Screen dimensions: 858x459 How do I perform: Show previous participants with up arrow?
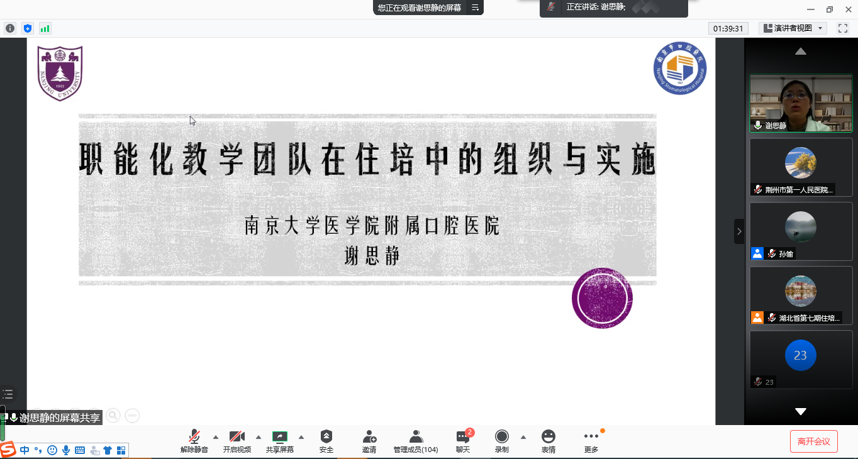(801, 52)
